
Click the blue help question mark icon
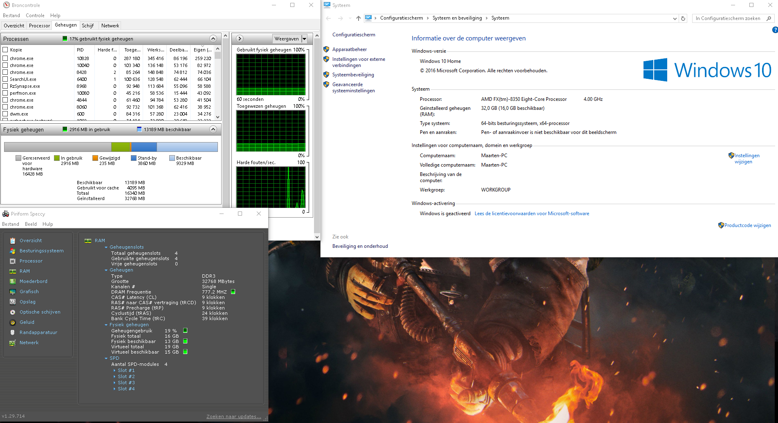[x=775, y=30]
